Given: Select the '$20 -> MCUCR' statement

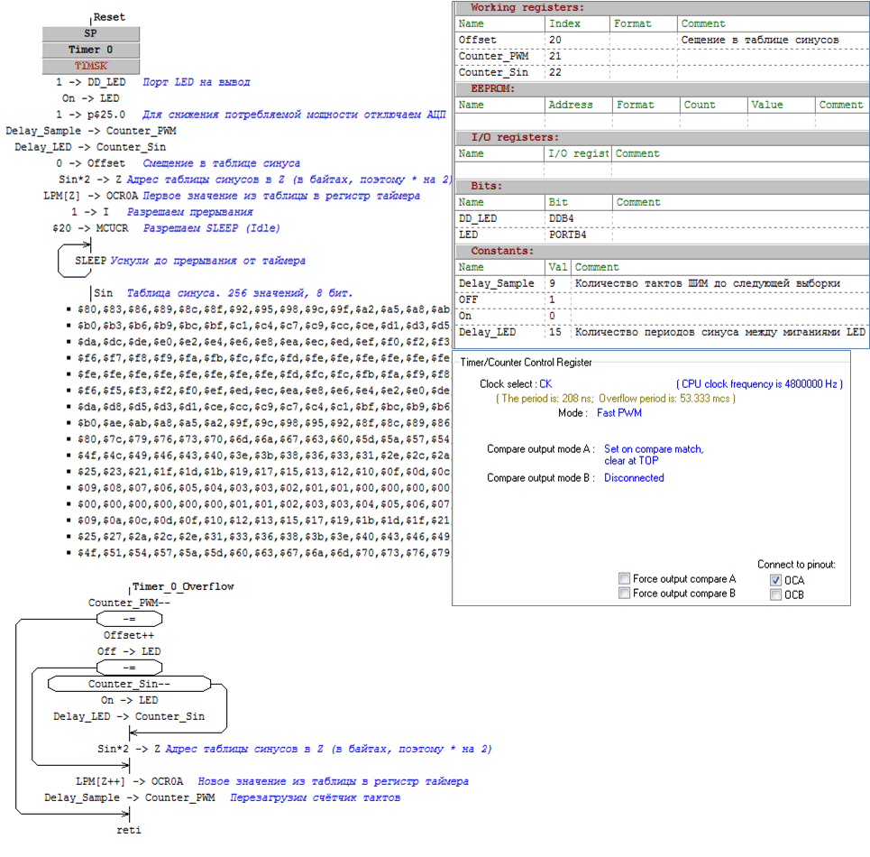Looking at the screenshot, I should tap(90, 228).
